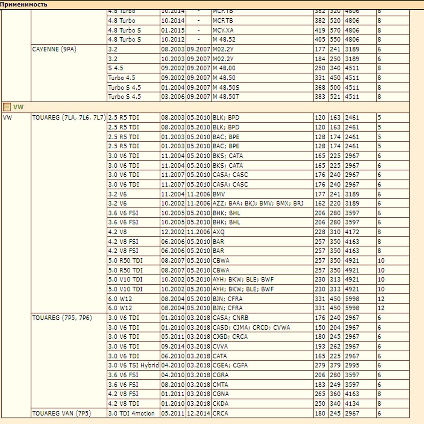Click the 3.0 V6 TSI Hybrid cell
Screen dimensions: 424x424
click(x=133, y=365)
